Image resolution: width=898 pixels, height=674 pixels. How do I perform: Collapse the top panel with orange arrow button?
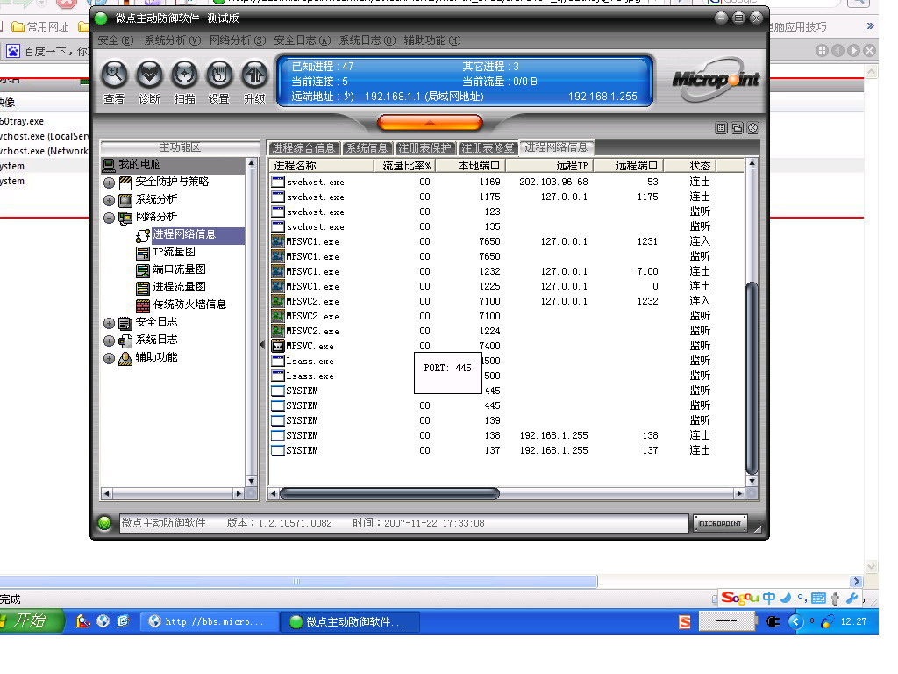tap(430, 123)
